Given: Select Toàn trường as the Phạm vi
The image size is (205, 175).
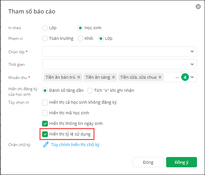Looking at the screenshot, I should 45,39.
